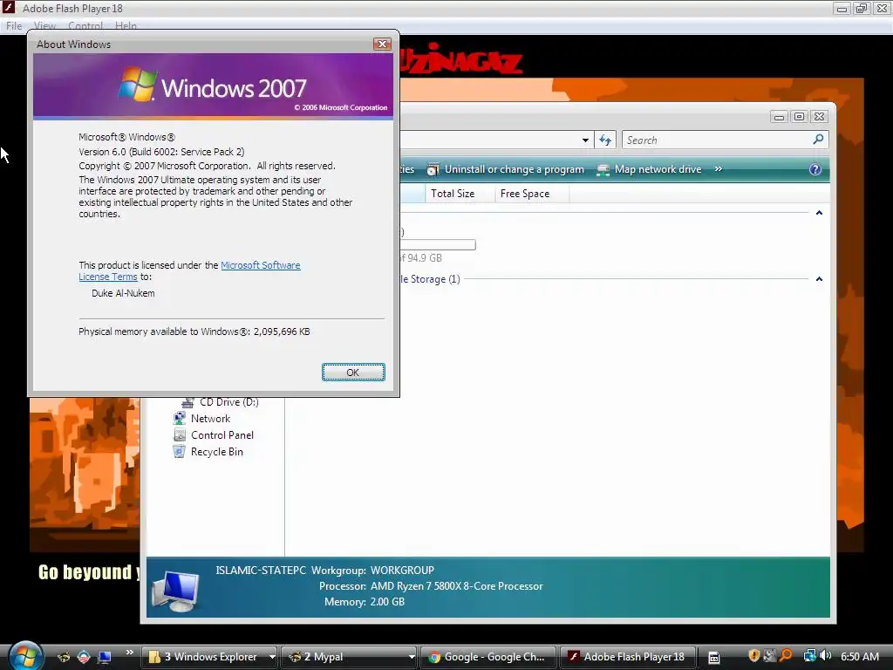The width and height of the screenshot is (893, 670).
Task: Select CD Drive (D:) in the tree
Action: pyautogui.click(x=229, y=402)
